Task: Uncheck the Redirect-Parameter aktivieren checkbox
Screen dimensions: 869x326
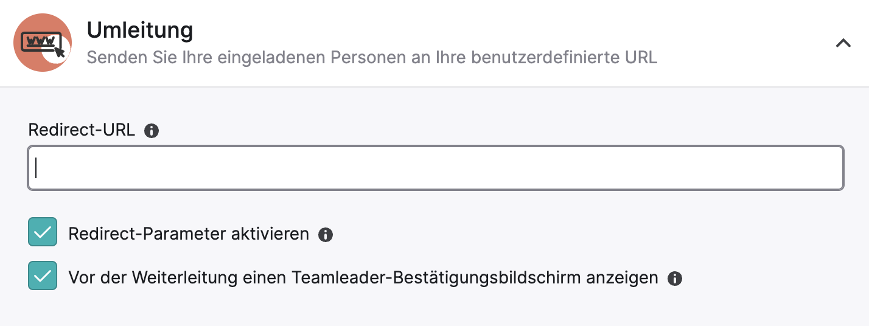Action: click(x=43, y=232)
